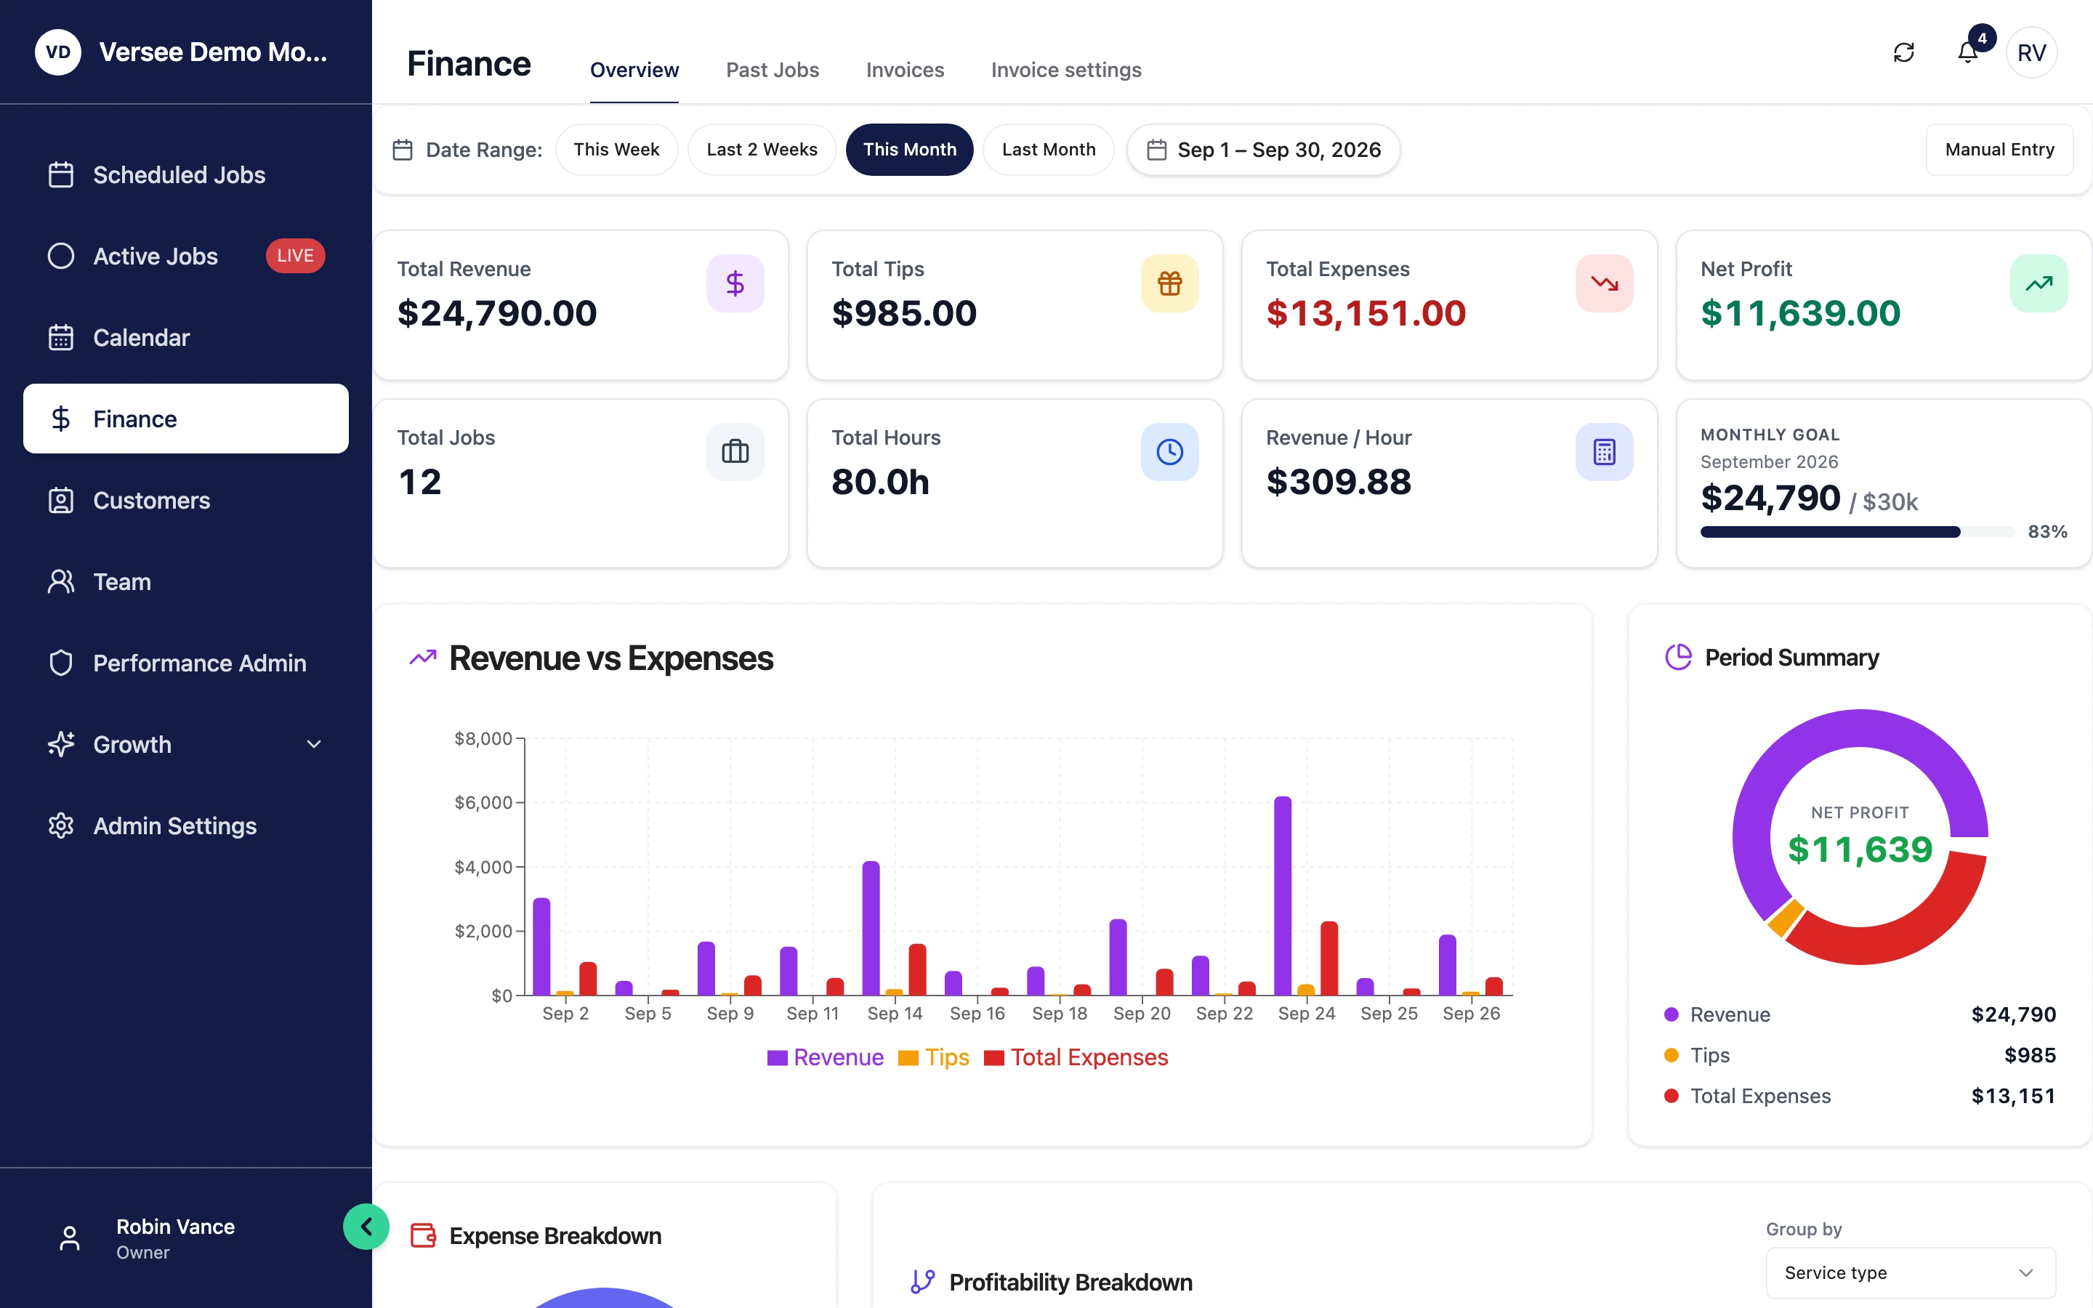Open the Sep 1 – Sep 30 date picker

(1263, 150)
